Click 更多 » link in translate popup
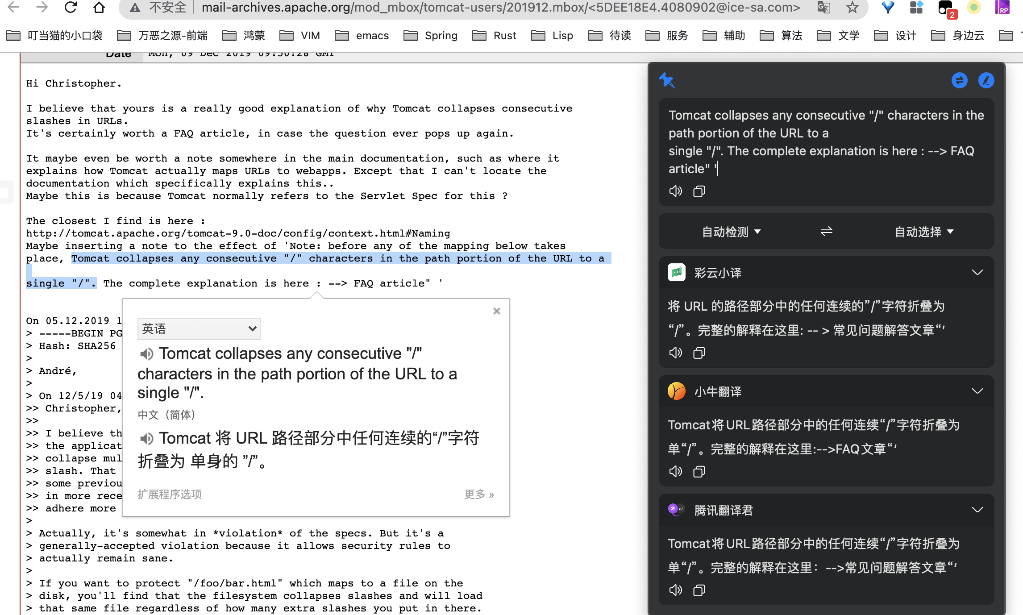 pos(479,494)
